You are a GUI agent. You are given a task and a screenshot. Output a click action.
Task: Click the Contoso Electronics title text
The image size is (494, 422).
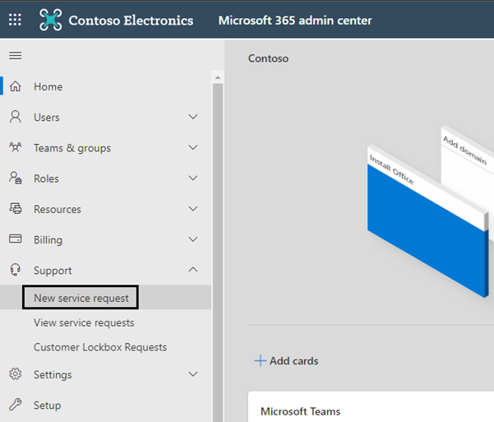click(131, 21)
